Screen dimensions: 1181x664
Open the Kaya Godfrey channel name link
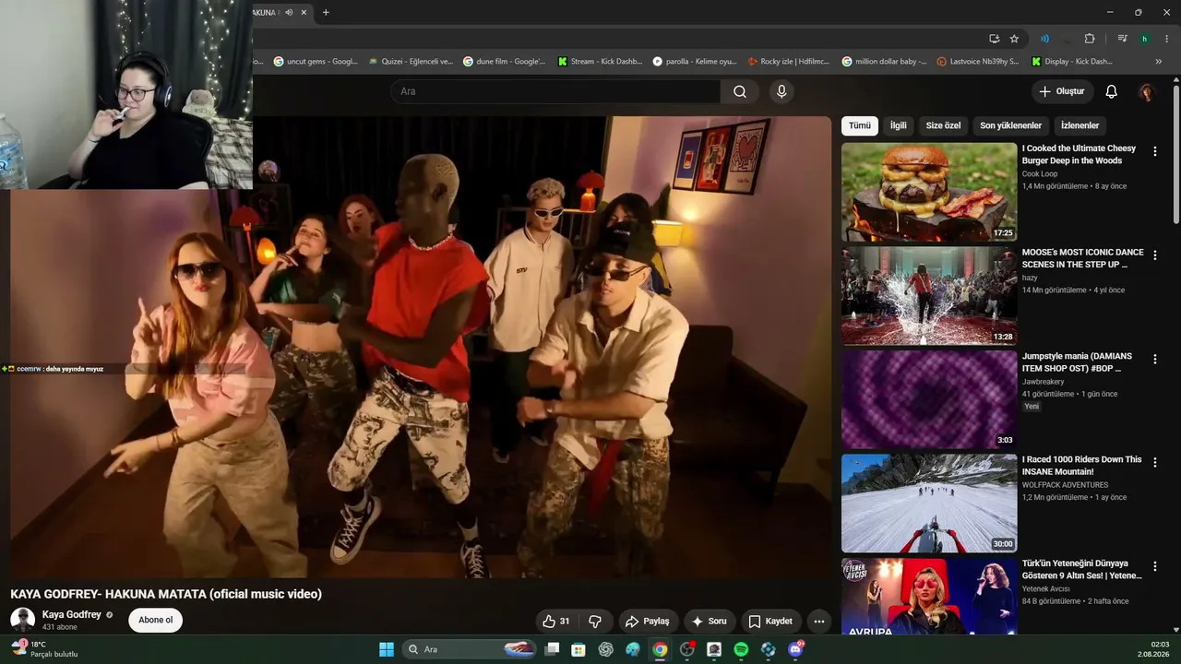(x=72, y=615)
